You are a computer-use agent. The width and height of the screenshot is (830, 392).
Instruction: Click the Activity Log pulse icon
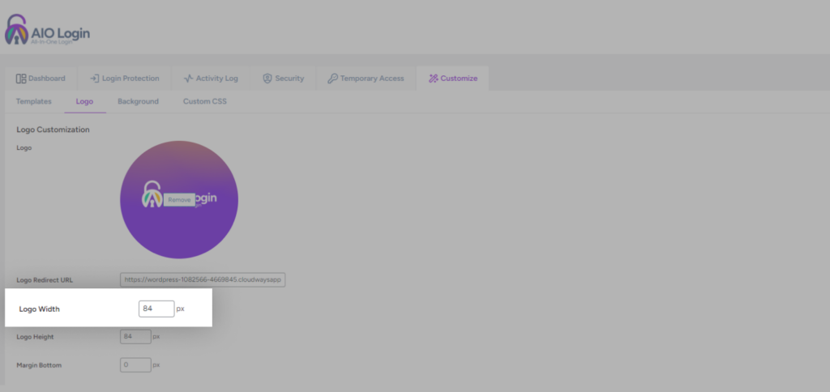pos(189,79)
